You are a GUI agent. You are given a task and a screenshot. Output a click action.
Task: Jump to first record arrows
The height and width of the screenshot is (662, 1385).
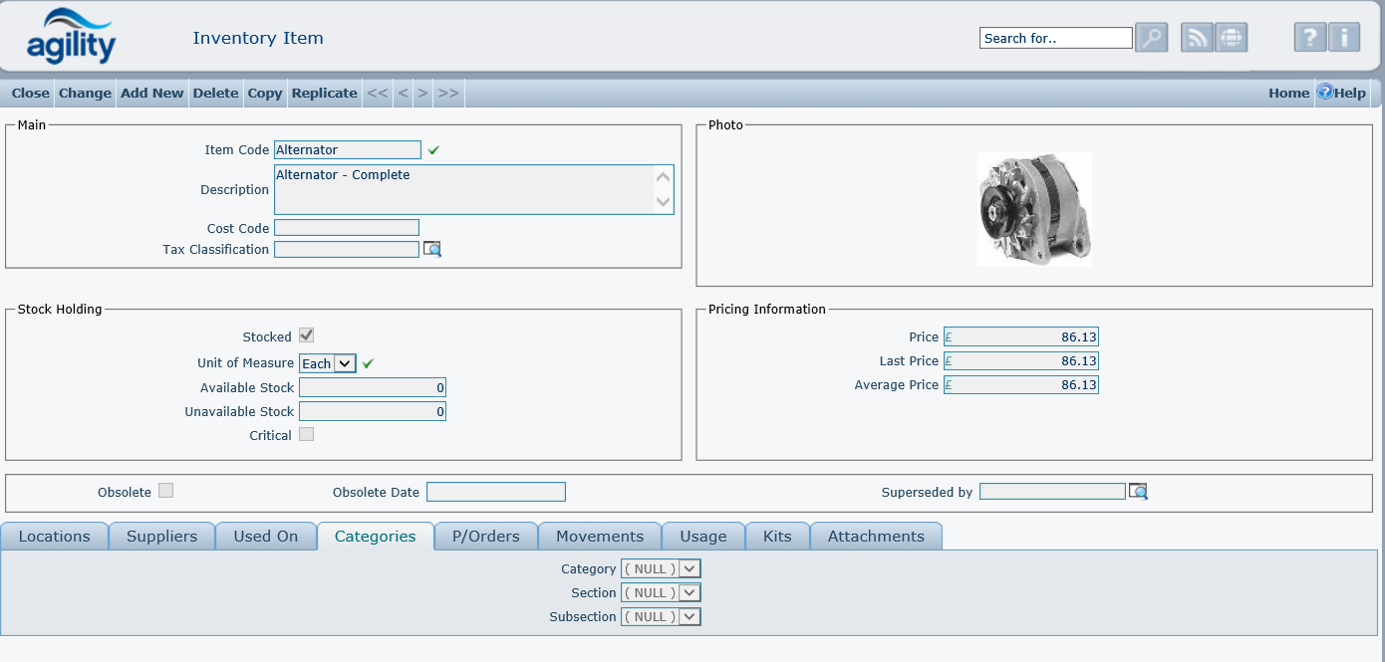(x=377, y=93)
